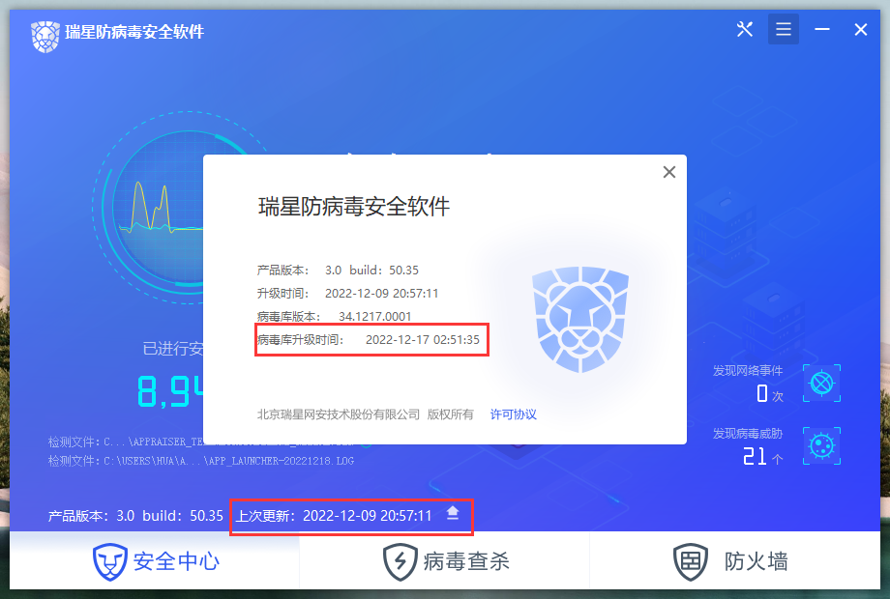Image resolution: width=890 pixels, height=599 pixels.
Task: Click the 升级时间 2022-12-09 line in dialog
Action: pos(347,293)
